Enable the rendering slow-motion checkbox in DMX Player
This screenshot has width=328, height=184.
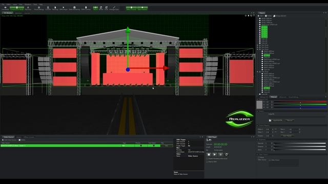pyautogui.click(x=207, y=159)
